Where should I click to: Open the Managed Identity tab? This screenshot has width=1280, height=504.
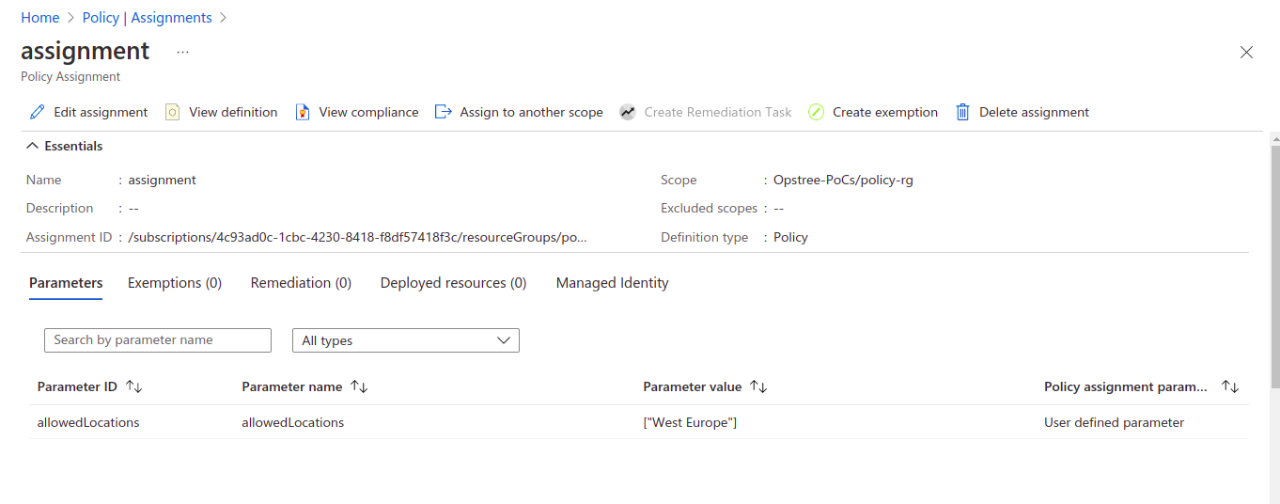pyautogui.click(x=612, y=283)
